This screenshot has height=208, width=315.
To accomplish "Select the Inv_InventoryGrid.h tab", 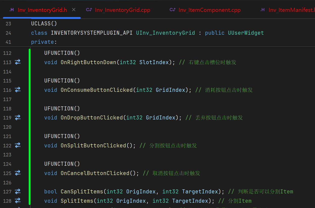I will 42,10.
